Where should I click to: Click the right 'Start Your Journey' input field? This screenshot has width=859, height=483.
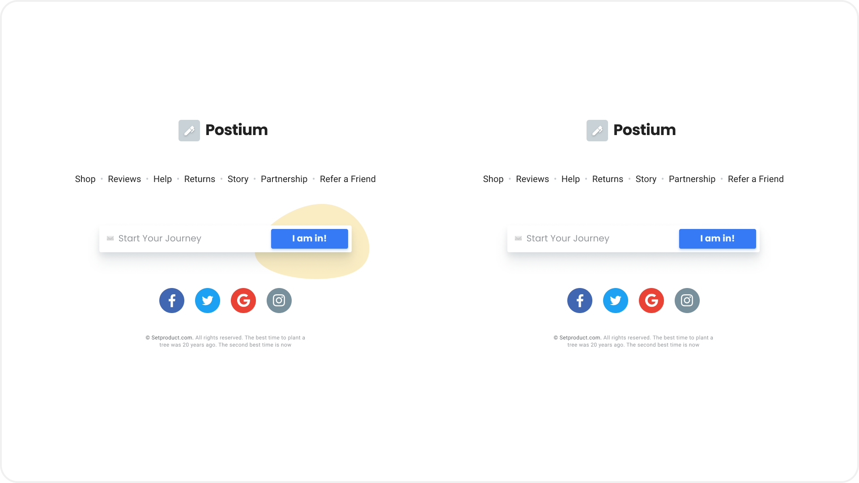(x=590, y=238)
